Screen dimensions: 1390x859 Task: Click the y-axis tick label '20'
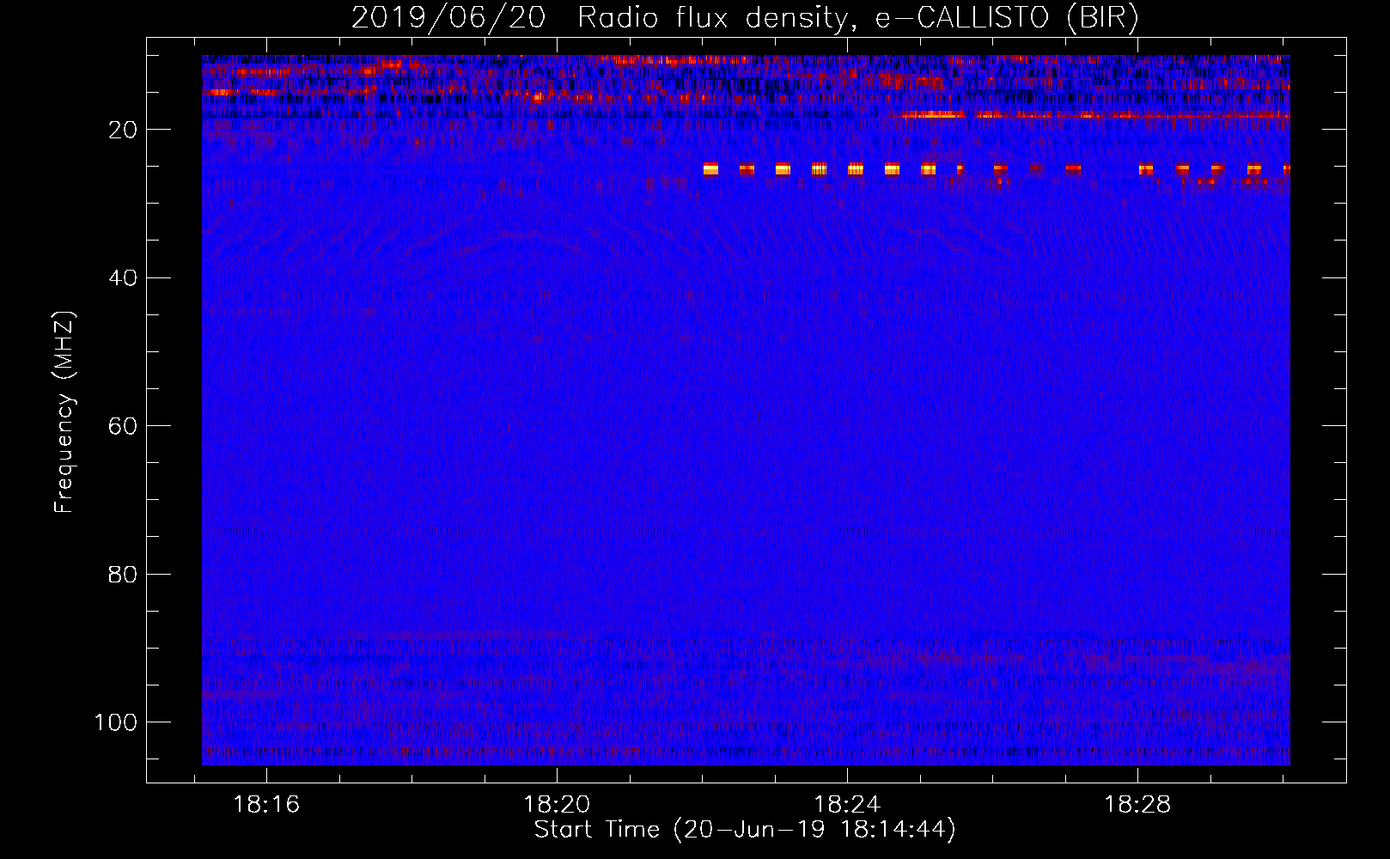(x=123, y=130)
